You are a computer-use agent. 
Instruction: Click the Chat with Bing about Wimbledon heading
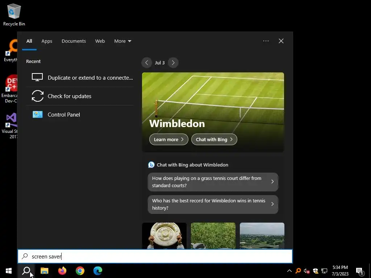[192, 165]
